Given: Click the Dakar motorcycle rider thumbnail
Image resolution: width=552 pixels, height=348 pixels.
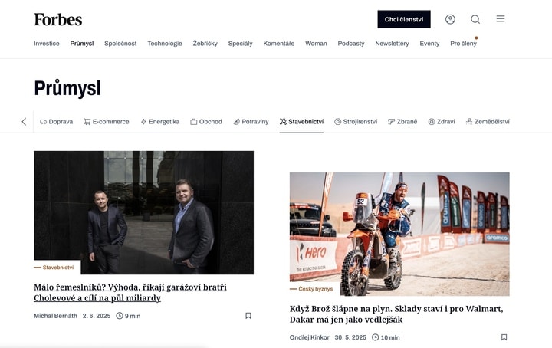Looking at the screenshot, I should (x=399, y=234).
